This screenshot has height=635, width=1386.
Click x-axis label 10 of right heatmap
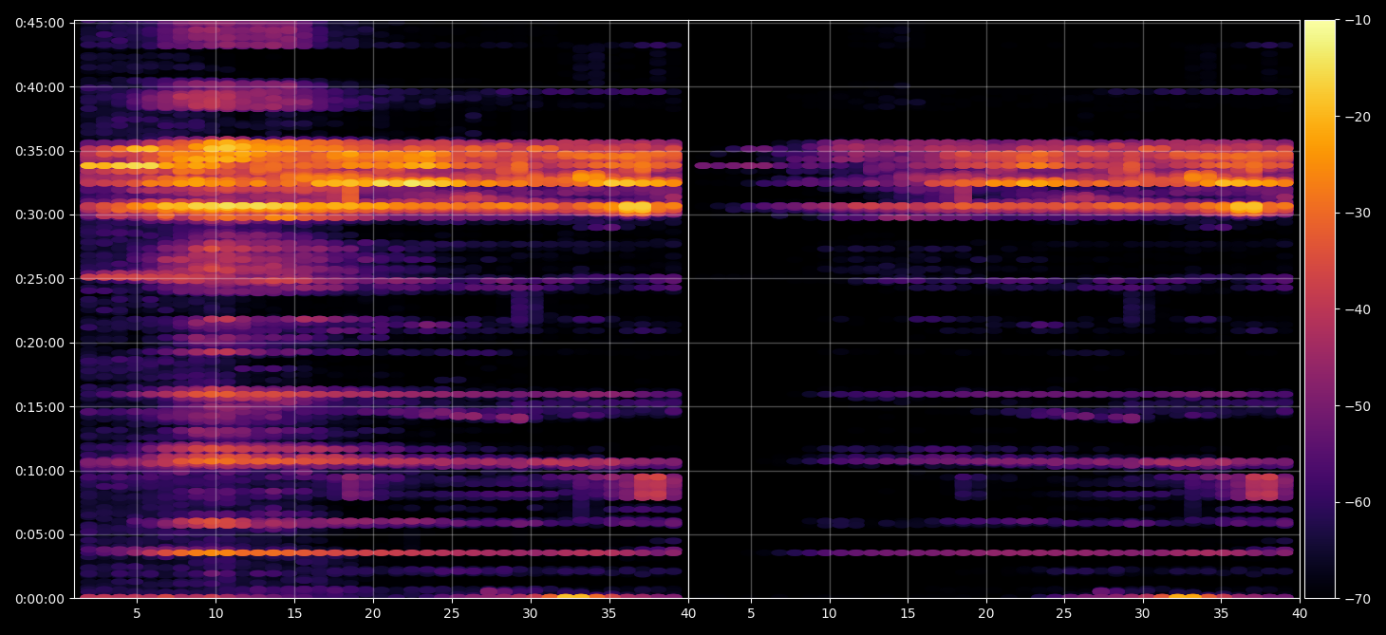[830, 614]
